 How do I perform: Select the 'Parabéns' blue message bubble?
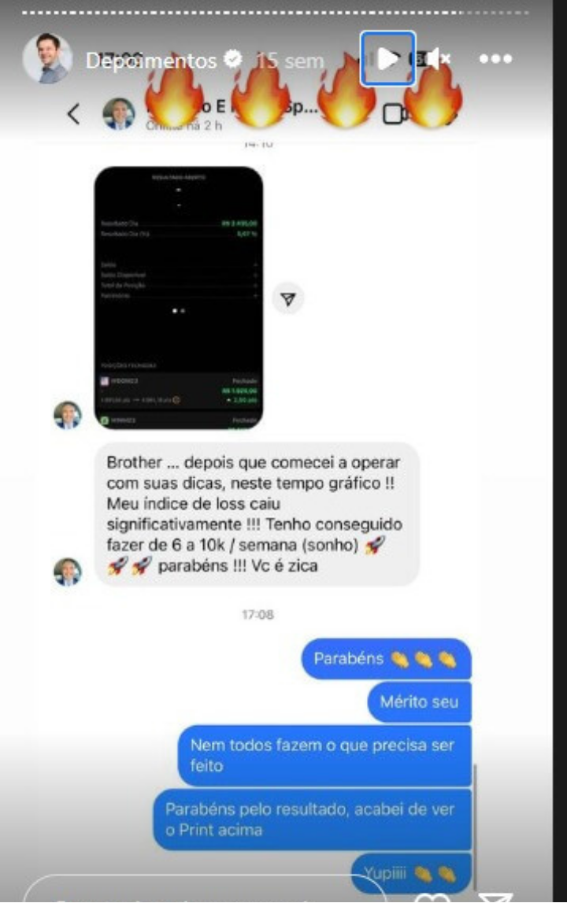(x=386, y=659)
